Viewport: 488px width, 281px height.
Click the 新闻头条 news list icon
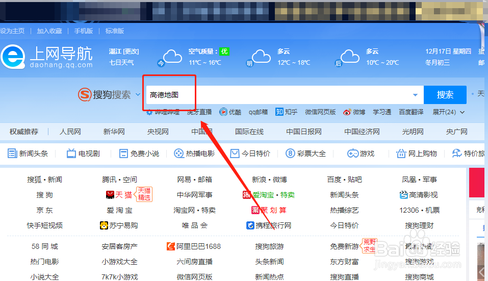12,154
